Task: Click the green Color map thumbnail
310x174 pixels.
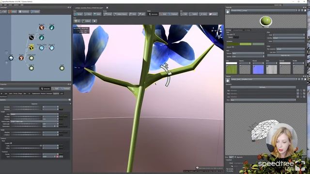Action: point(232,70)
